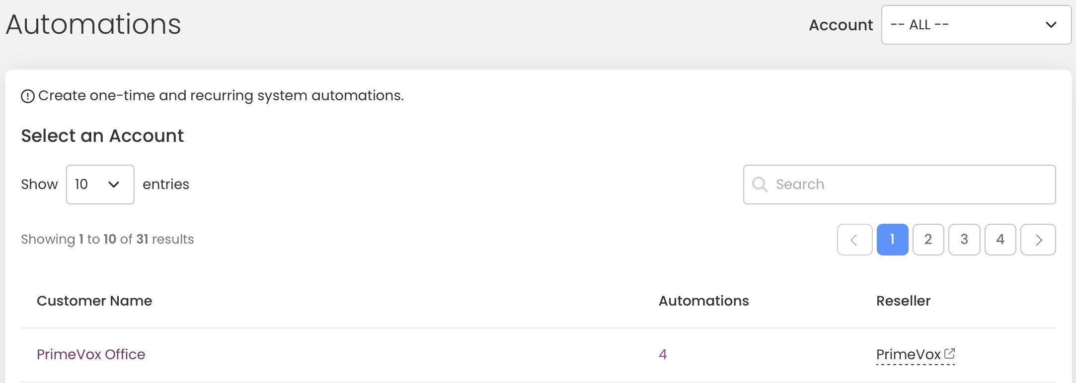Jump to page 2 of results

pos(928,240)
